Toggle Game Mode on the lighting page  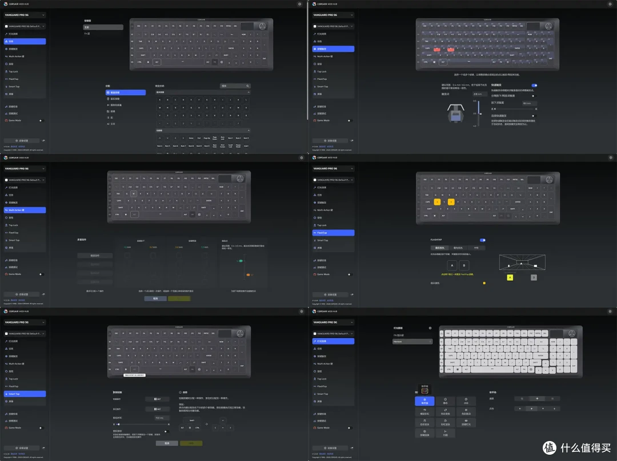(350, 428)
